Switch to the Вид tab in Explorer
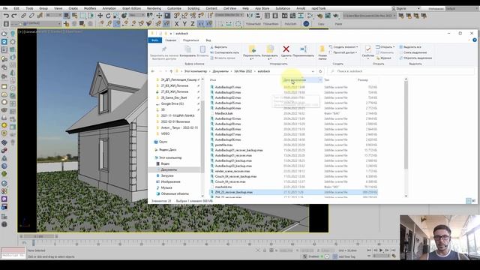 click(x=208, y=40)
